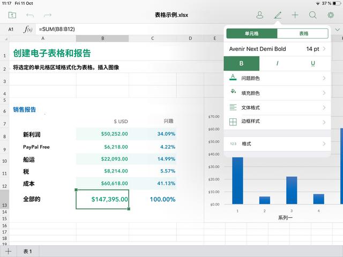The height and width of the screenshot is (257, 343).
Task: Expand 问题颜色 row chevron
Action: coord(324,78)
